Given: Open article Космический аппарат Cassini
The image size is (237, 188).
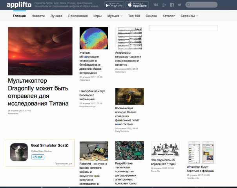Looking at the screenshot, I should point(127,116).
